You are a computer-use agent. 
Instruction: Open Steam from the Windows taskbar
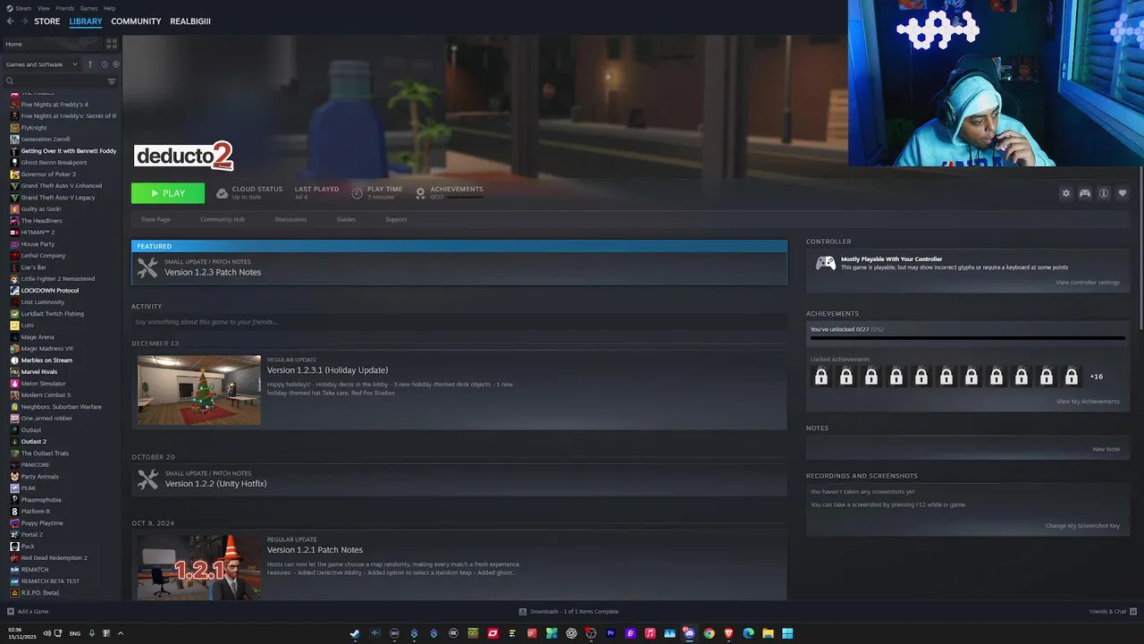(x=355, y=633)
